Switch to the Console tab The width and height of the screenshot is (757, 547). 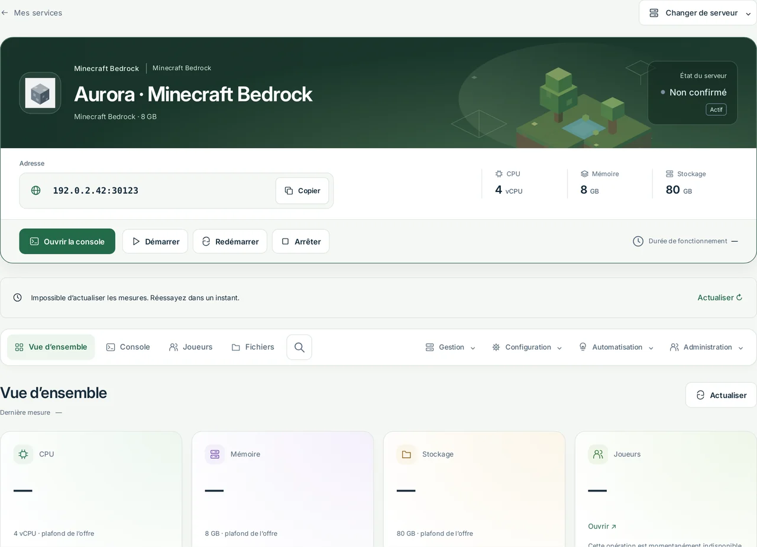128,347
